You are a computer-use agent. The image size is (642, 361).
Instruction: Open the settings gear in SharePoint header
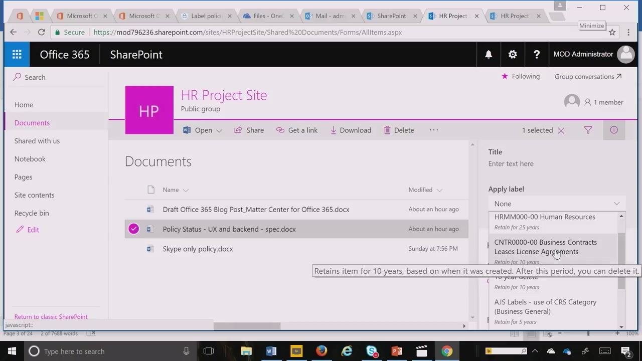[x=513, y=55]
